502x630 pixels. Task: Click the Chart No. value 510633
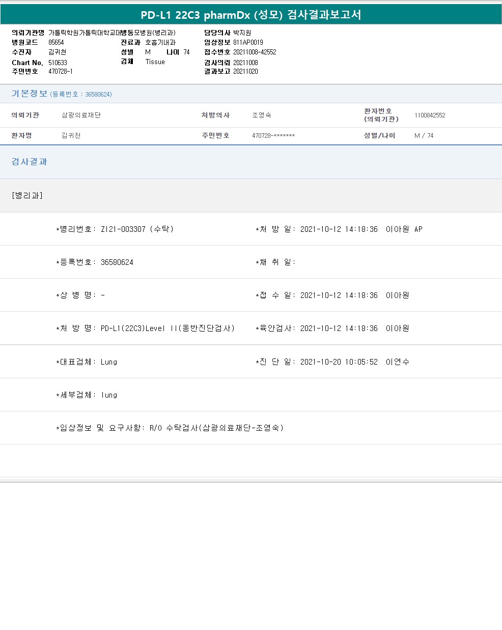tap(58, 63)
